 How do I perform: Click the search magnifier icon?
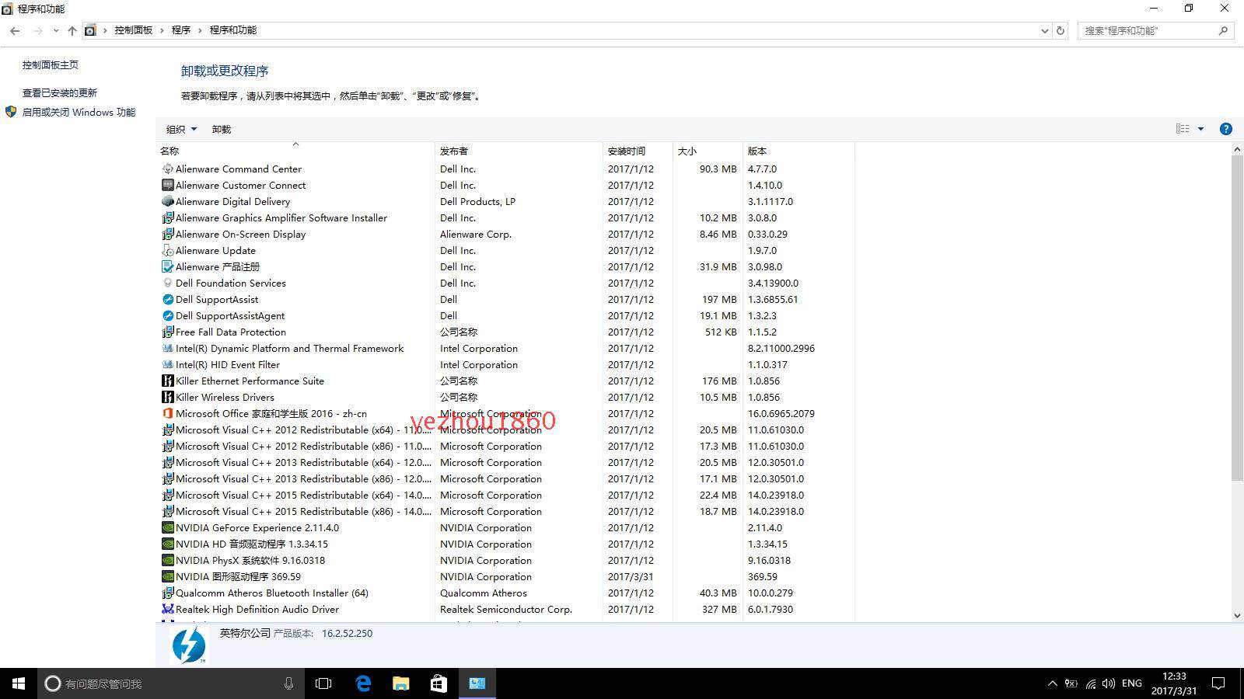click(1223, 30)
